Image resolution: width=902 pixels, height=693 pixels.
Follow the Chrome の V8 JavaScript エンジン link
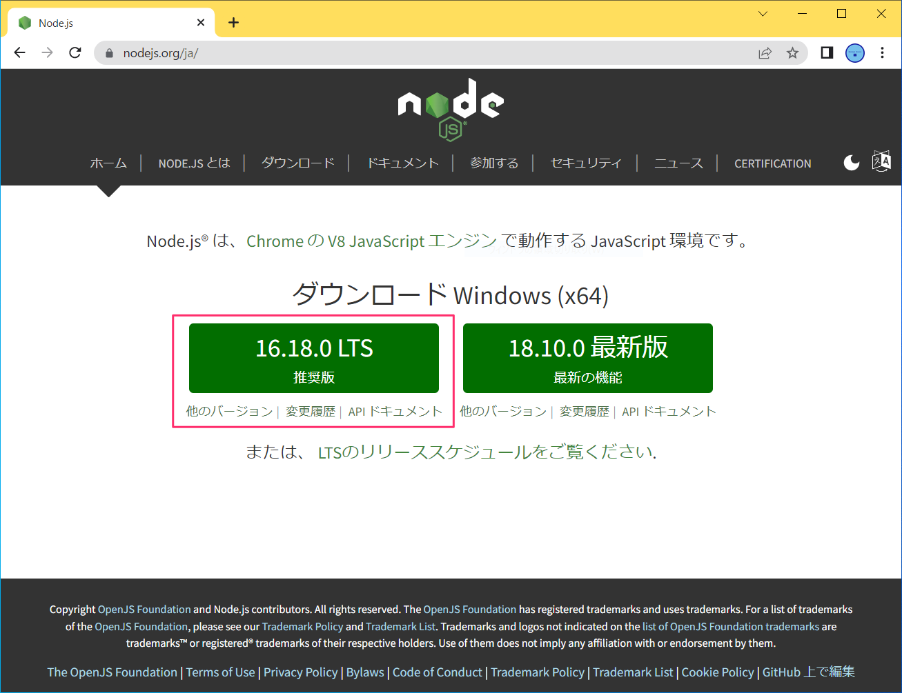(x=372, y=241)
